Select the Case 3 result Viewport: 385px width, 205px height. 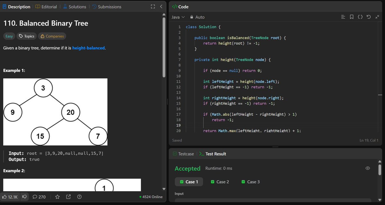pos(251,182)
